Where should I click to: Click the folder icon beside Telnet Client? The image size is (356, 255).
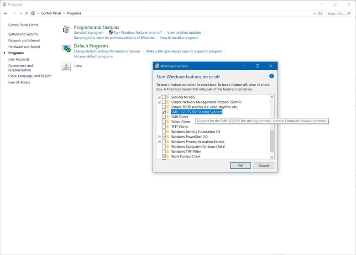point(168,122)
